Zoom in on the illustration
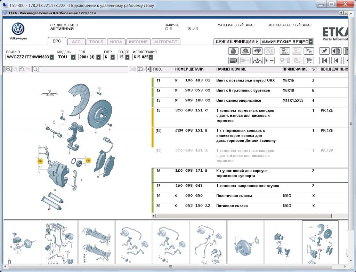356x272 pixels. (9, 69)
